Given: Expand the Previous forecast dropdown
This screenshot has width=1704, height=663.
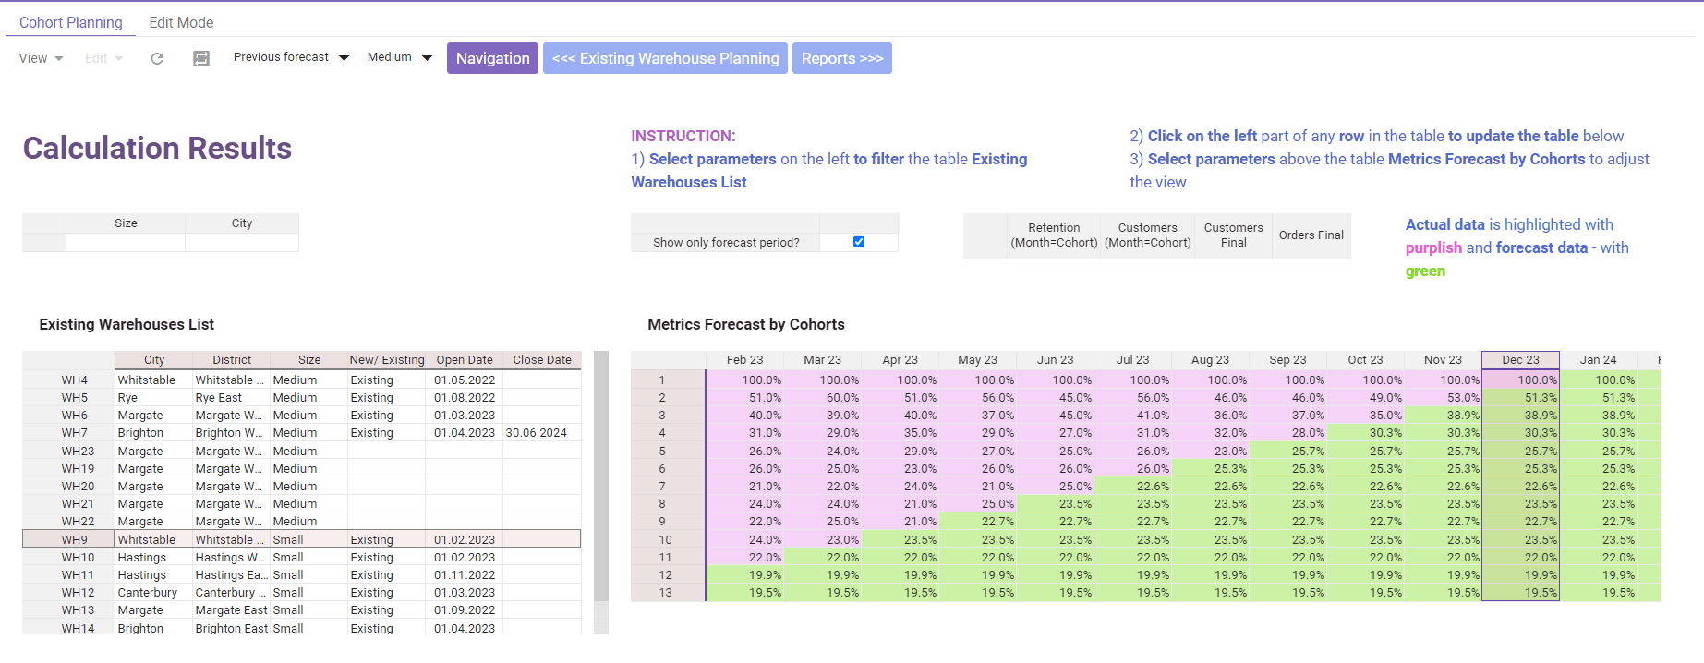Looking at the screenshot, I should [291, 57].
